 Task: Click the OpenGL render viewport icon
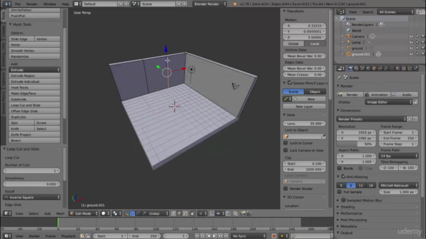point(243,214)
